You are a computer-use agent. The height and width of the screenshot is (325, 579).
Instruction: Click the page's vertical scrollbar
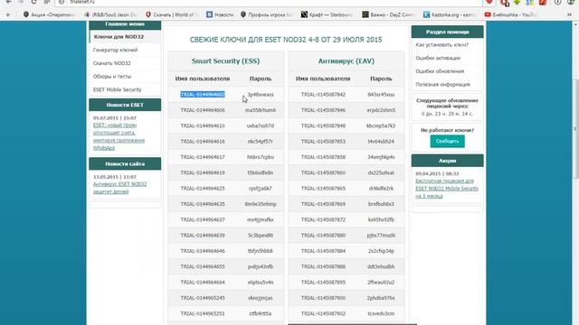pos(575,129)
